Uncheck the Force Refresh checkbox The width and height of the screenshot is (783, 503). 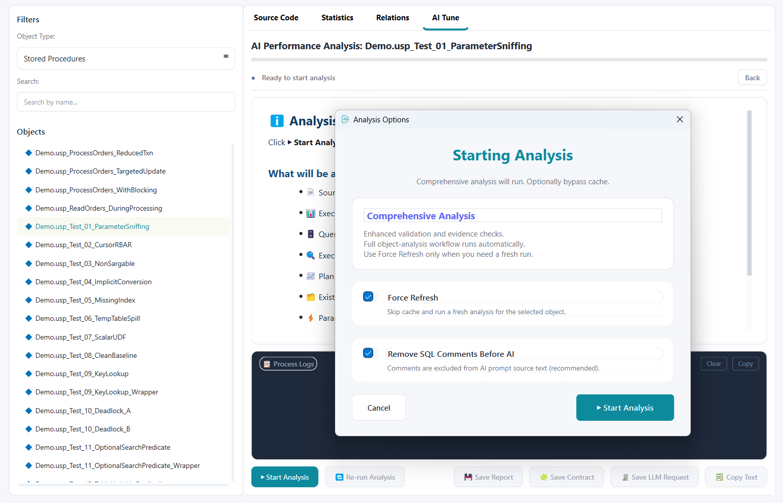point(369,296)
